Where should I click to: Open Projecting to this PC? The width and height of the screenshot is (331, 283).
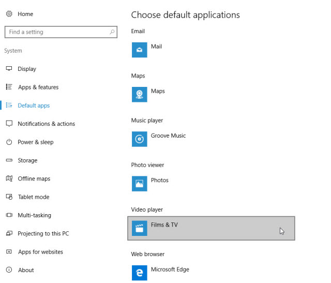pyautogui.click(x=43, y=233)
